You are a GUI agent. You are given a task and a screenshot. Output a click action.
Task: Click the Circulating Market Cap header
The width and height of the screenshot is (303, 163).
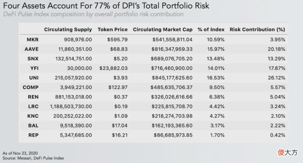(x=162, y=29)
